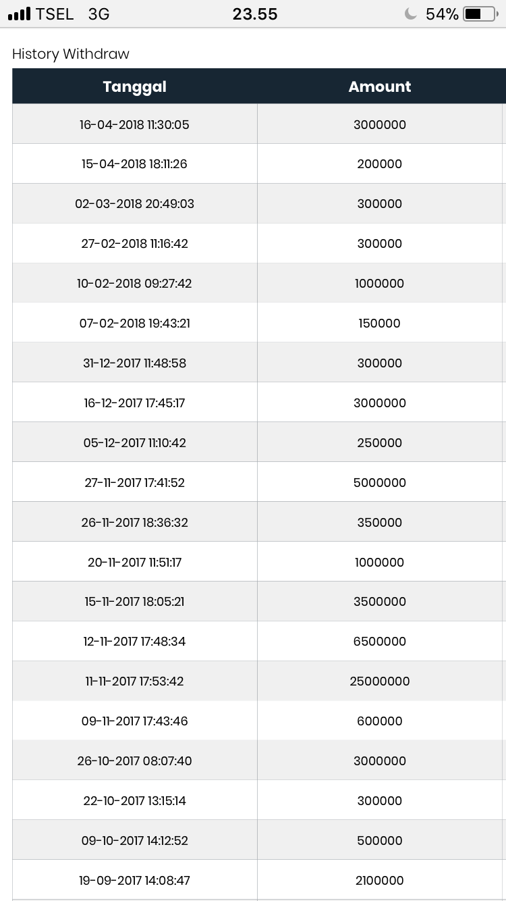The width and height of the screenshot is (506, 901).
Task: Select the 26-10-2017 08:07:40 date cell
Action: 134,761
